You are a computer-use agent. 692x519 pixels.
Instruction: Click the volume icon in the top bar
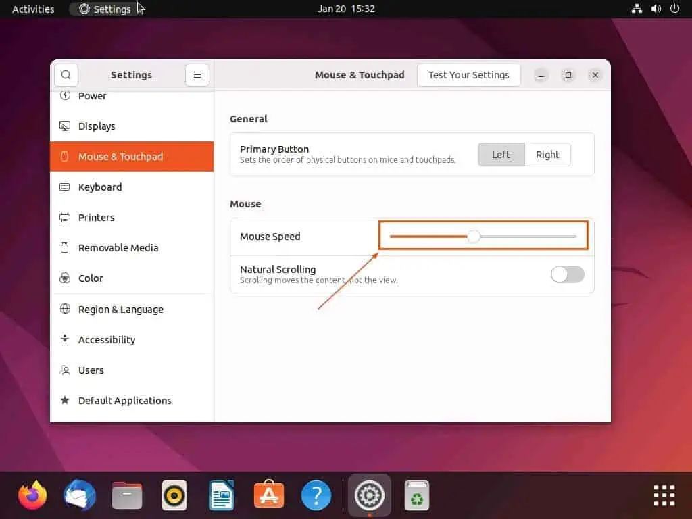point(656,9)
